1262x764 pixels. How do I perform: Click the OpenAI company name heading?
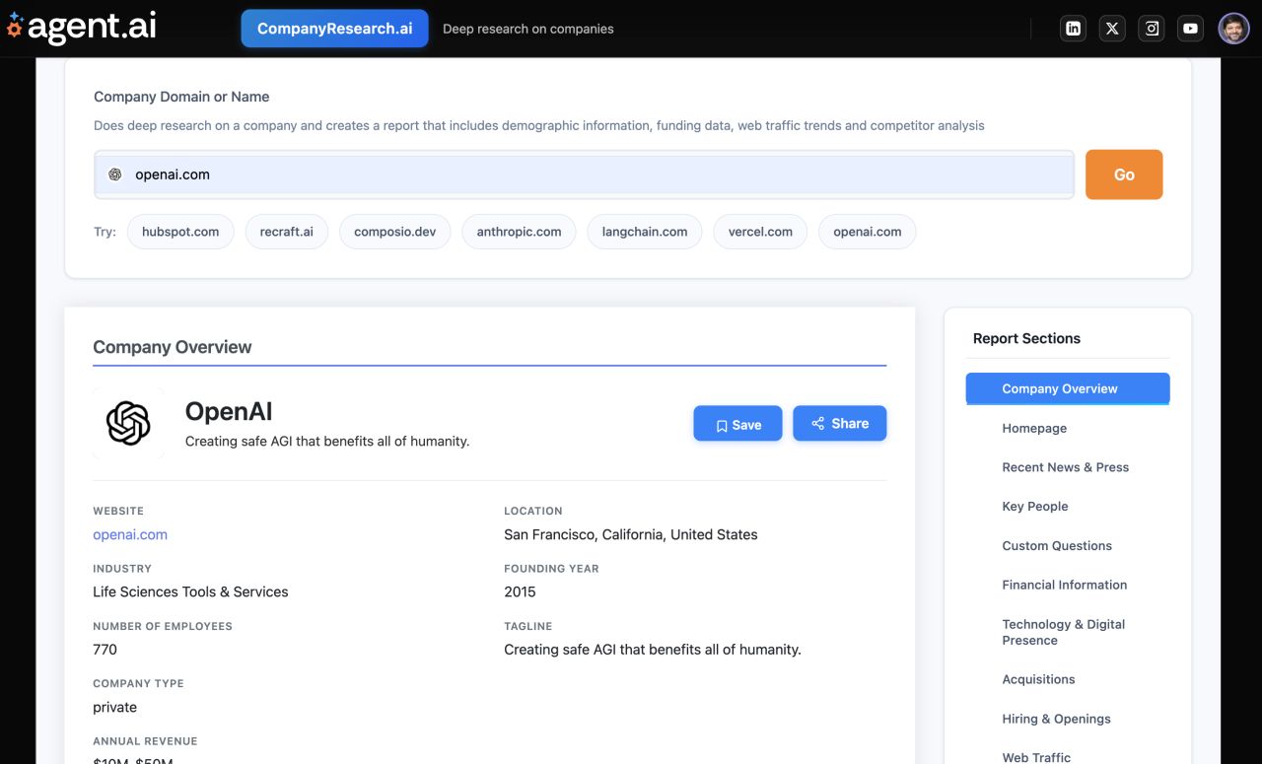click(x=229, y=412)
